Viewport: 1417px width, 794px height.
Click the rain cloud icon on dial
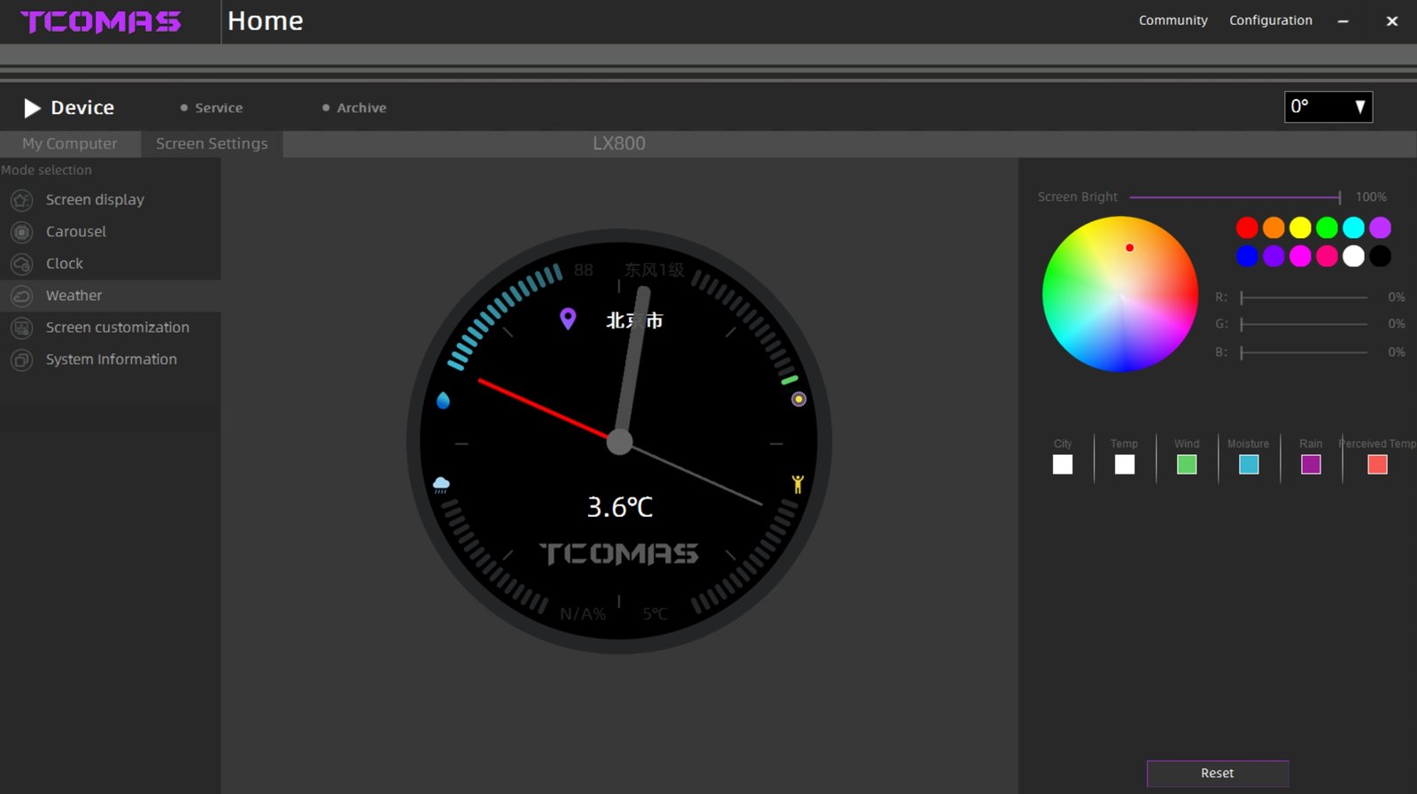[441, 484]
